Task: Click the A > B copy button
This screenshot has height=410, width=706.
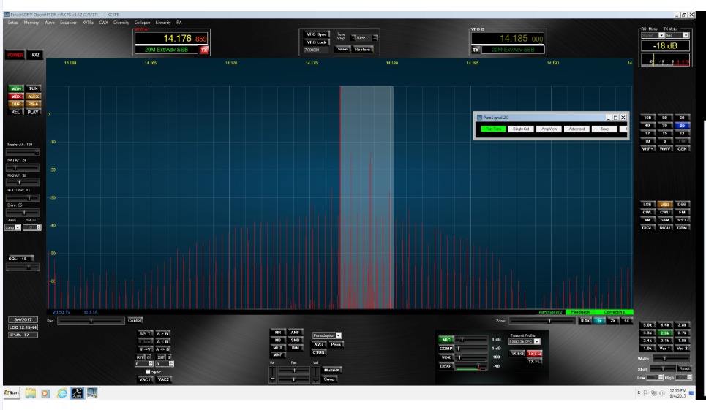Action: click(x=162, y=333)
